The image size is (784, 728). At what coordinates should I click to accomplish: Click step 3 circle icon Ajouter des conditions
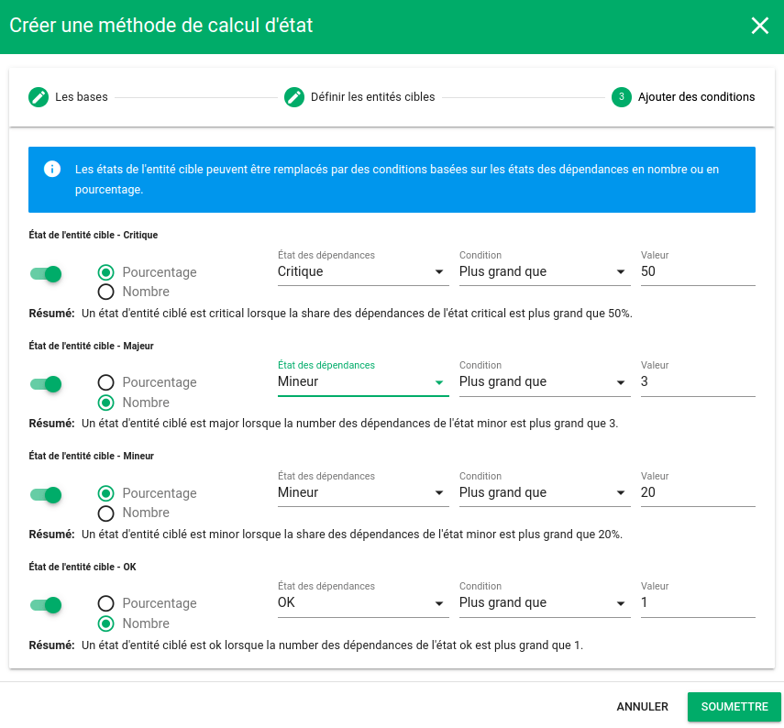(x=621, y=97)
